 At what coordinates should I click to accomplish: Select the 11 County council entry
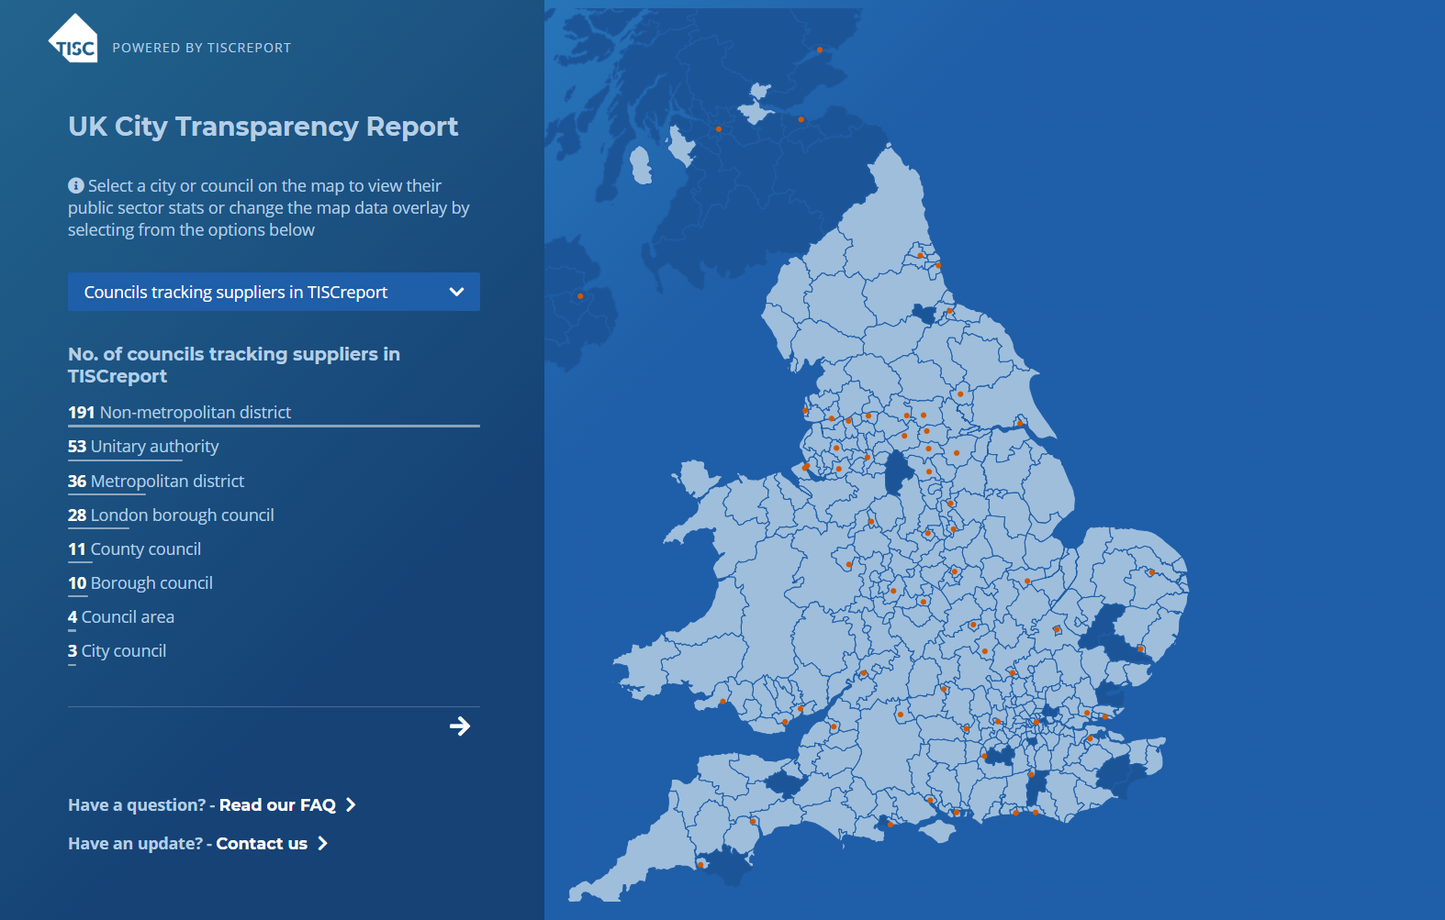click(x=135, y=549)
